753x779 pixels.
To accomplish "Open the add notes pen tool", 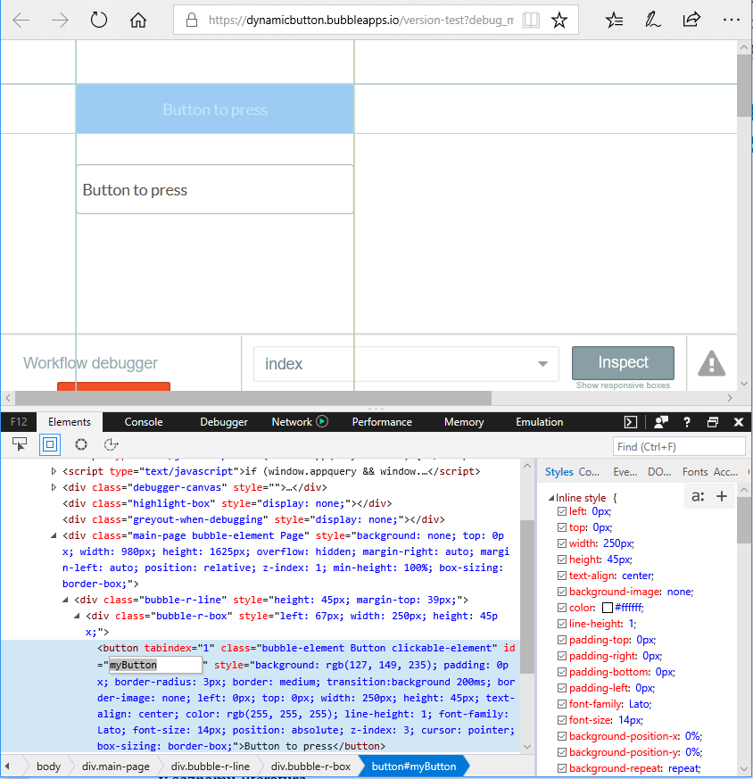I will click(653, 21).
